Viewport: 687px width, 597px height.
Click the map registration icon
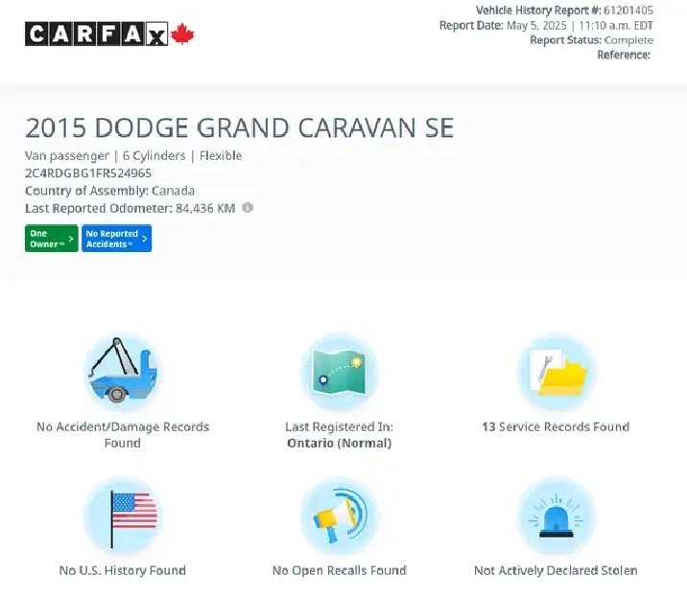point(339,371)
